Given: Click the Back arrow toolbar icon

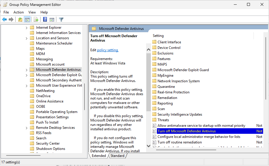Looking at the screenshot, I should point(4,20).
